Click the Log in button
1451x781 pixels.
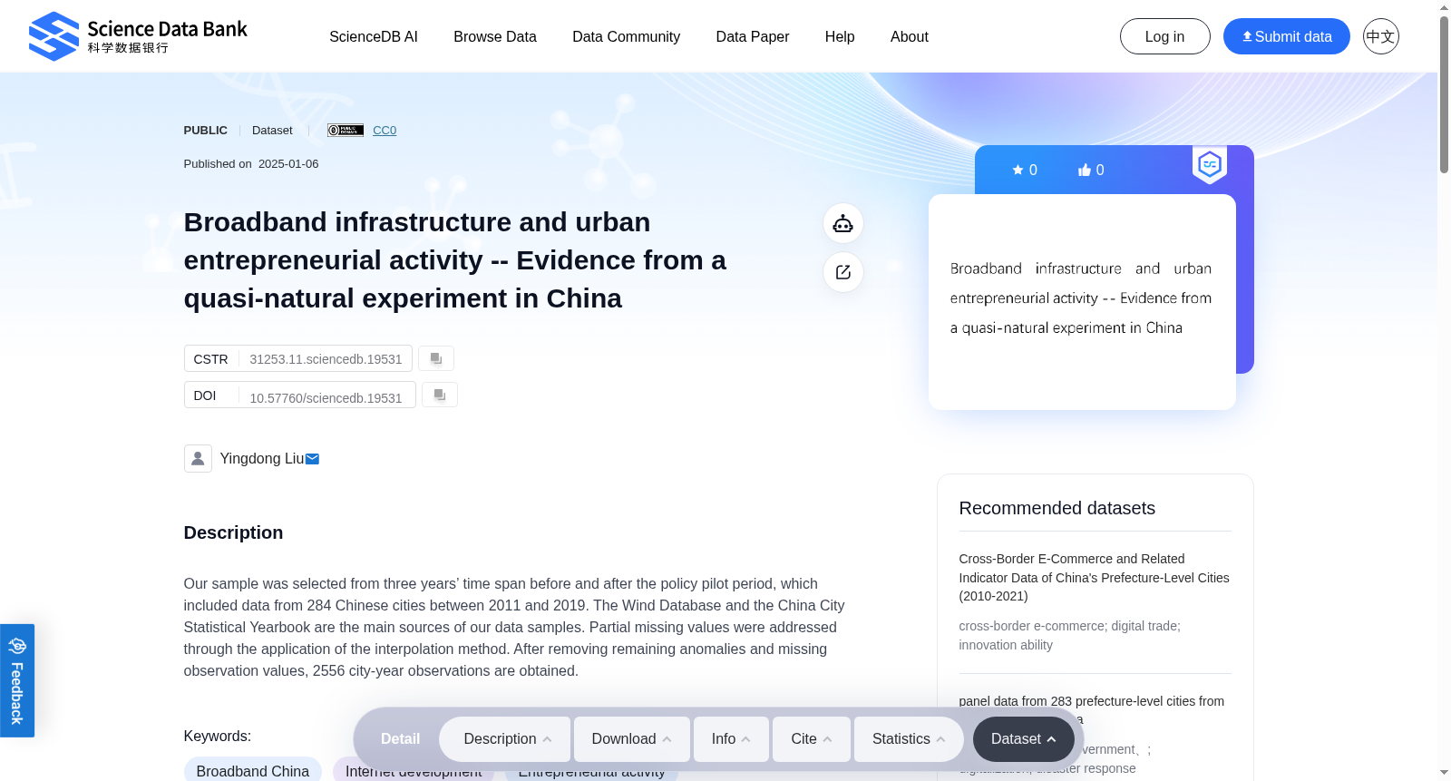(x=1164, y=36)
